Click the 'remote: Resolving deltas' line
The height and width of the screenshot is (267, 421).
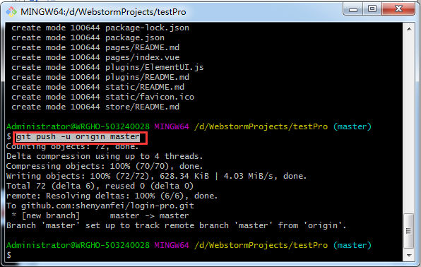click(x=112, y=196)
